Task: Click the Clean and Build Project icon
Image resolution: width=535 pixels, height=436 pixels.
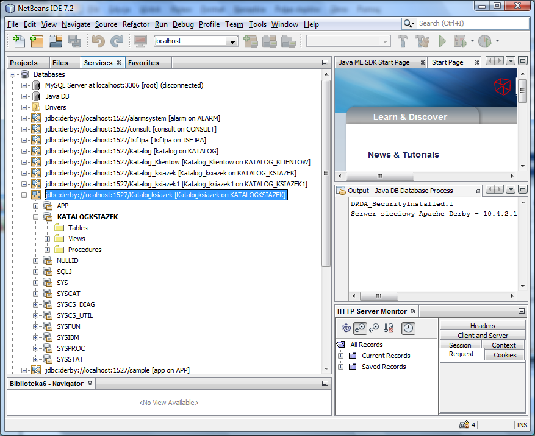Action: 422,41
